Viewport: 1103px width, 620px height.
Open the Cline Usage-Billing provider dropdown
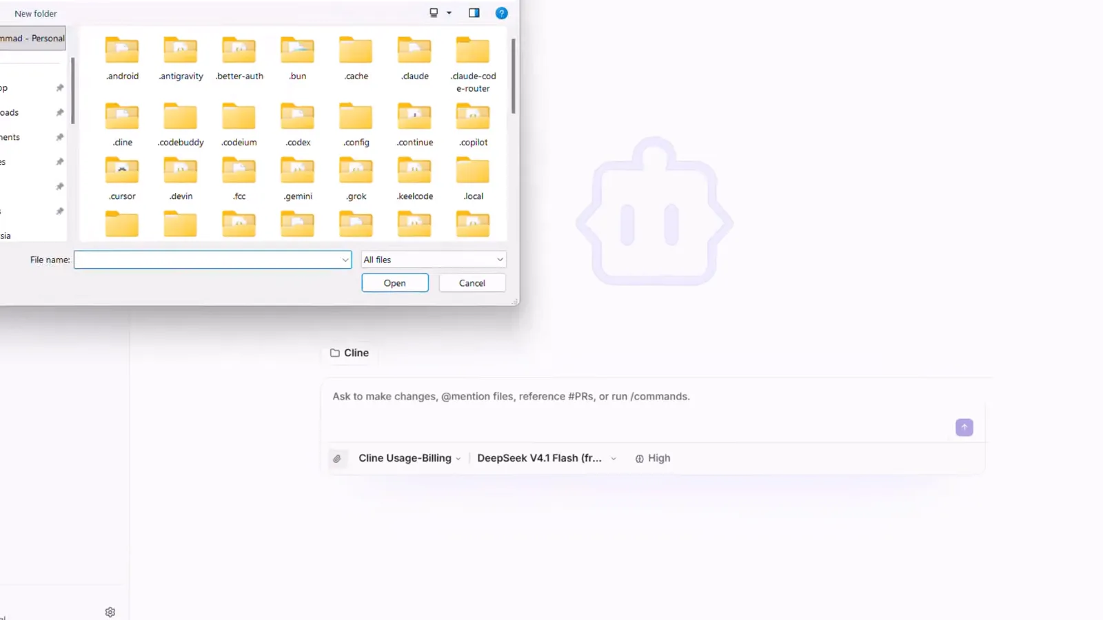point(409,458)
